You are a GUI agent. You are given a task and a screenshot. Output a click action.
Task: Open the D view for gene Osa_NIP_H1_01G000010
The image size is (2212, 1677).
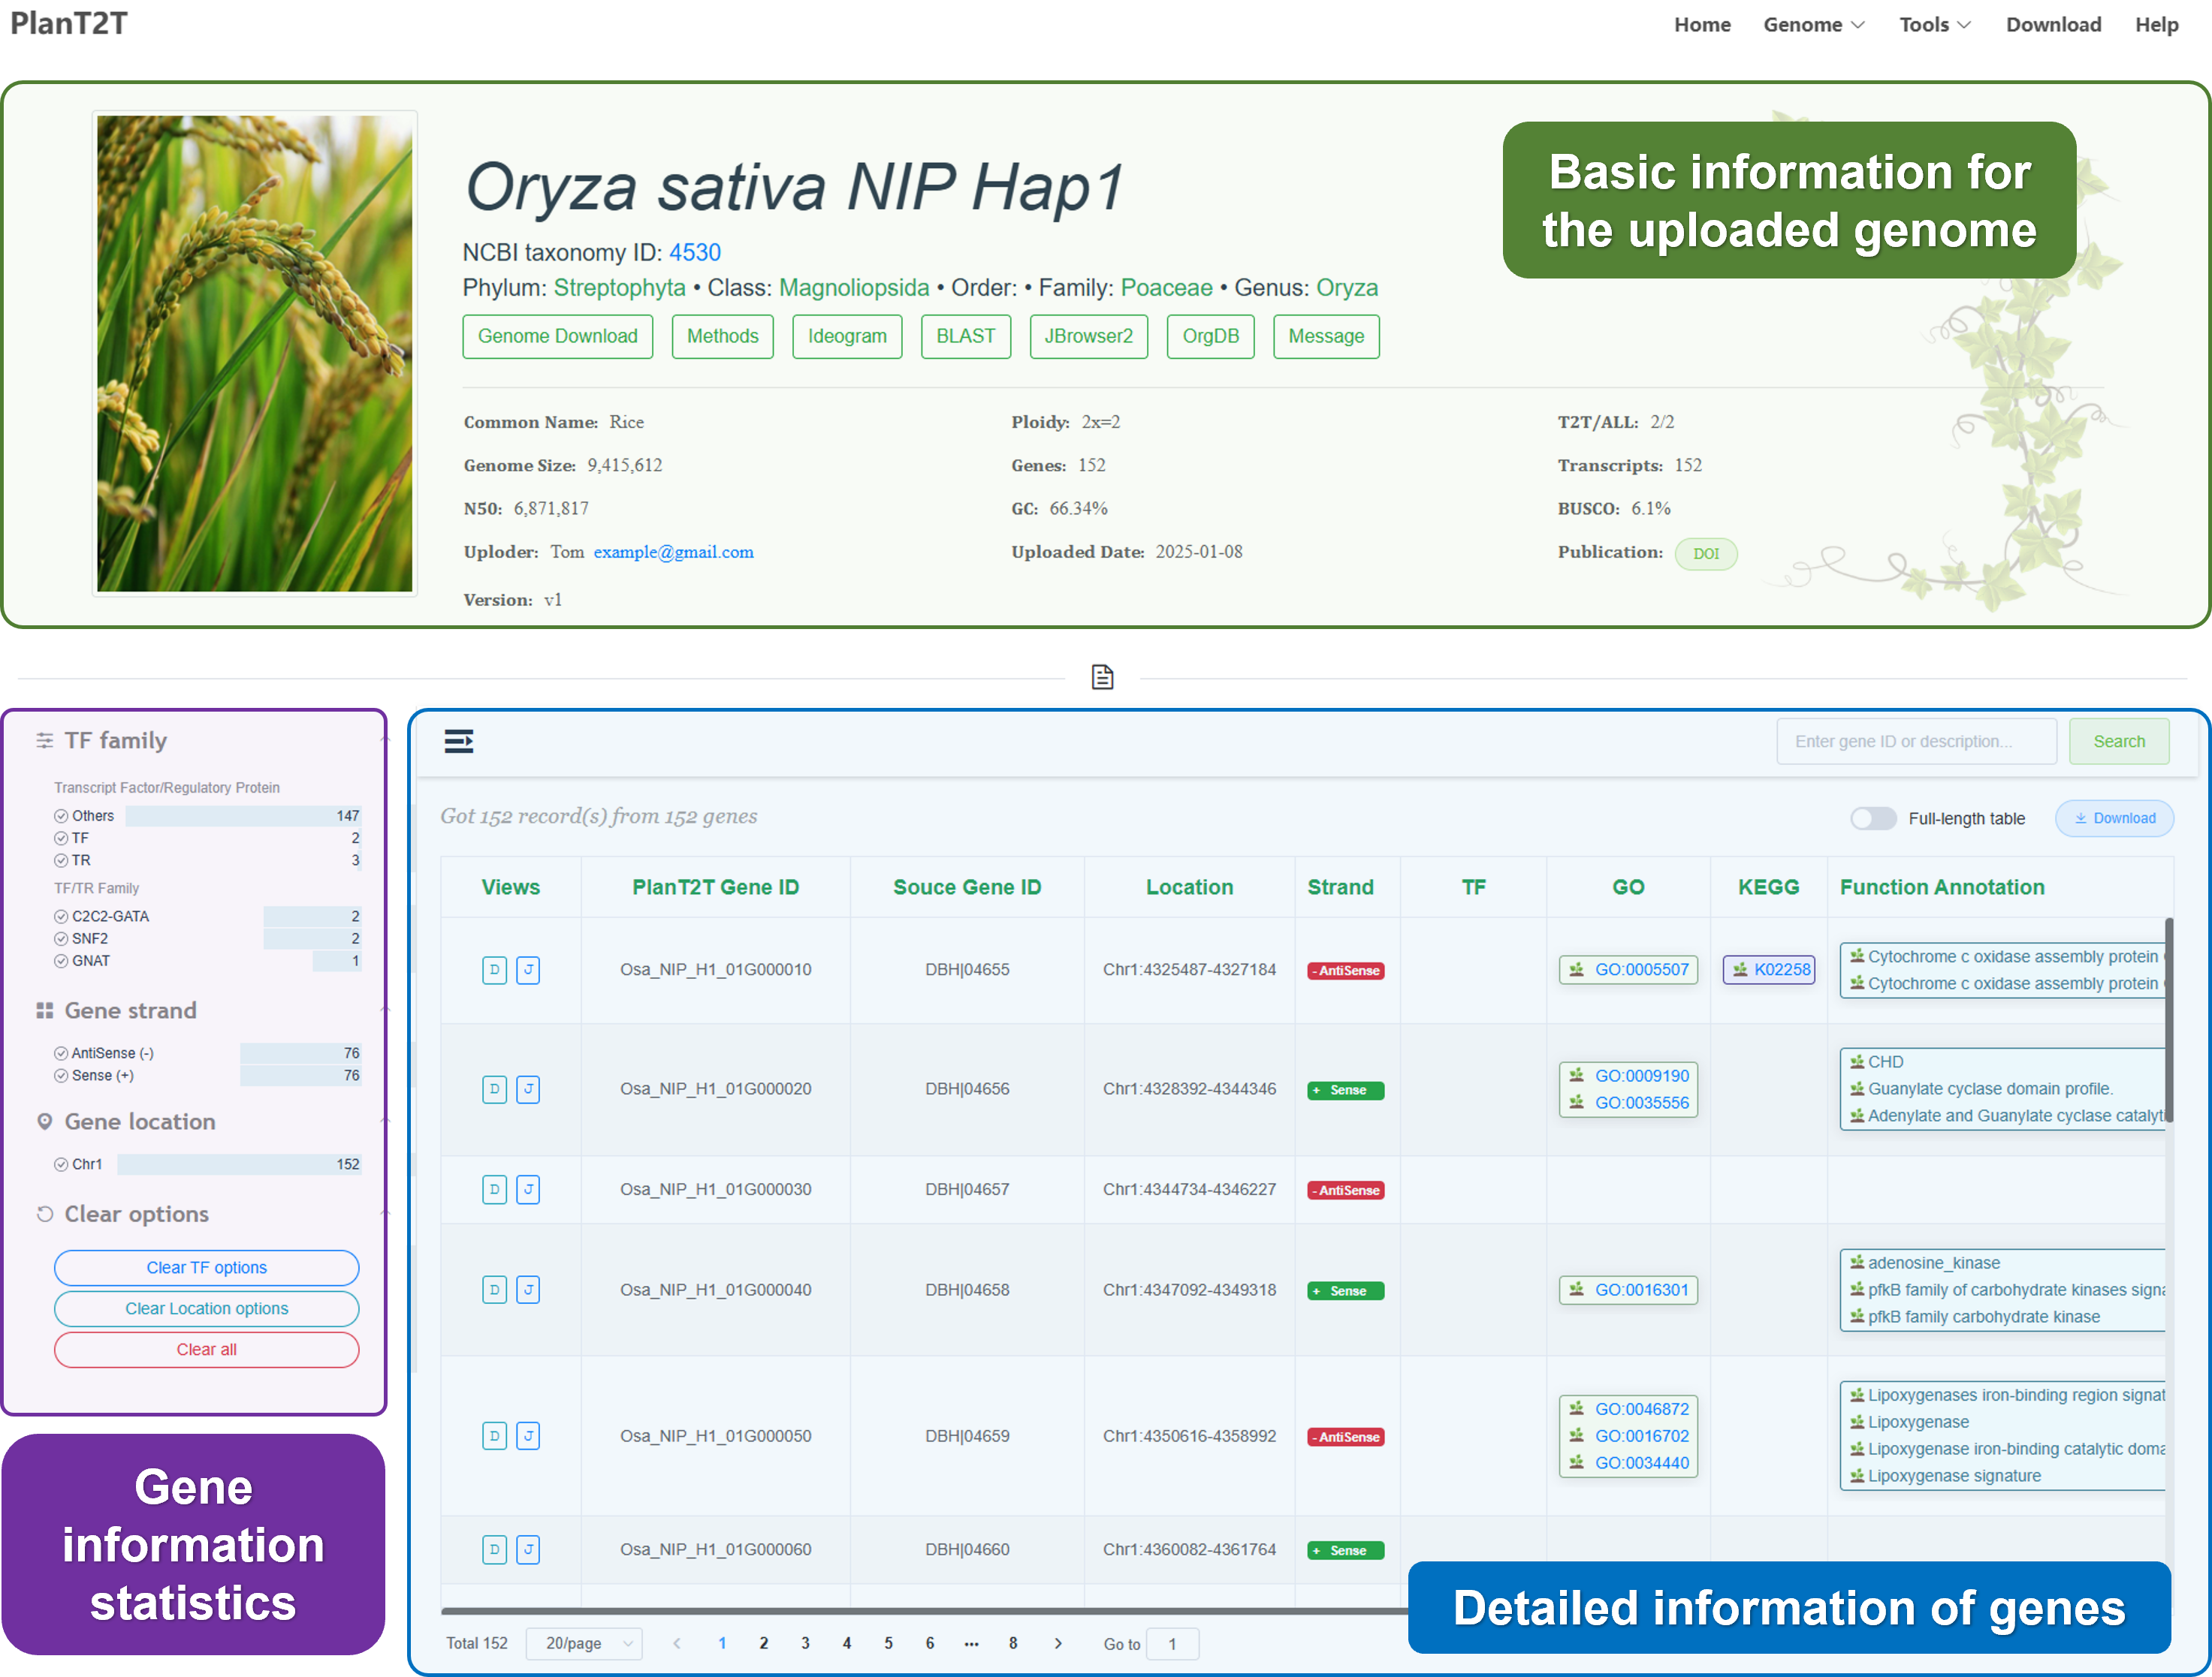coord(494,969)
